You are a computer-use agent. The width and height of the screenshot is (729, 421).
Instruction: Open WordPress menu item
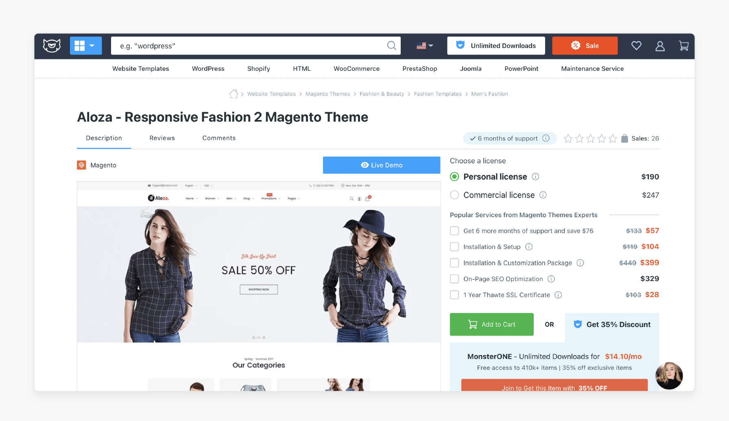click(x=208, y=69)
